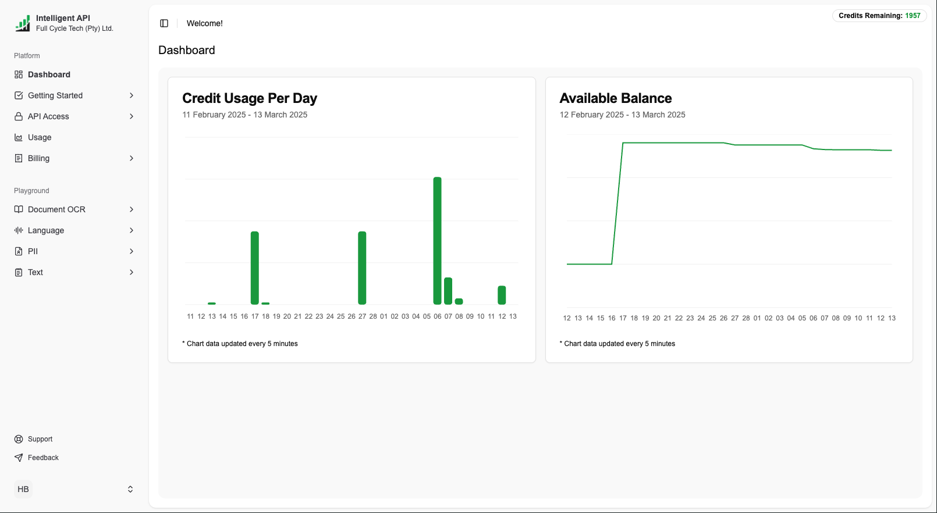Expand the API Access submenu chevron
Image resolution: width=937 pixels, height=513 pixels.
(132, 116)
